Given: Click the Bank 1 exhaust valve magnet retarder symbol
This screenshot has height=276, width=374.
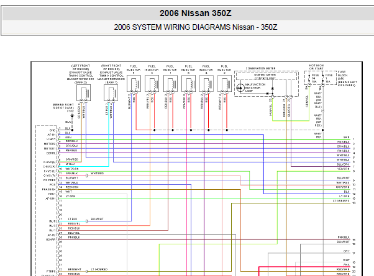Looking at the screenshot, I should click(x=111, y=93).
